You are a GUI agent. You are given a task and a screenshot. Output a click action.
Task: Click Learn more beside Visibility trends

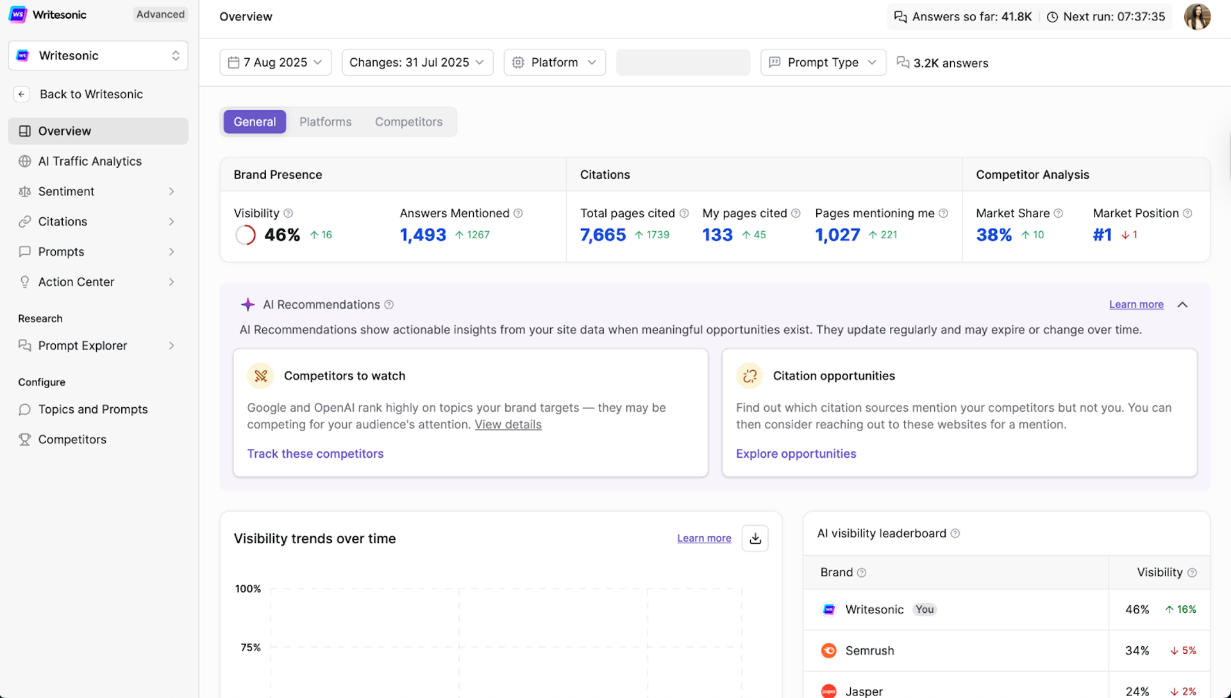(704, 539)
